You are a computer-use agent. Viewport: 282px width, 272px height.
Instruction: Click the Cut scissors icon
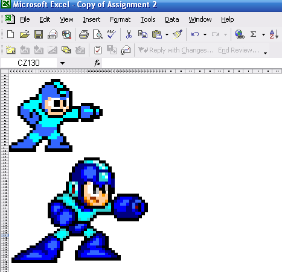129,34
